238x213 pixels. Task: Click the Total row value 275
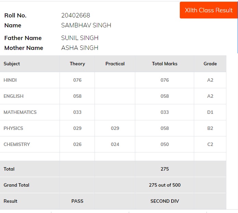[165, 169]
